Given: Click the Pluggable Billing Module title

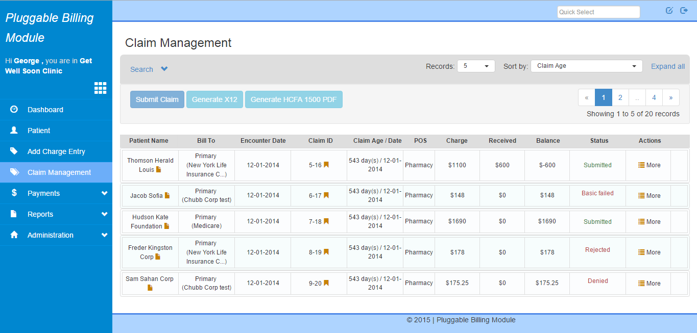Looking at the screenshot, I should click(50, 28).
